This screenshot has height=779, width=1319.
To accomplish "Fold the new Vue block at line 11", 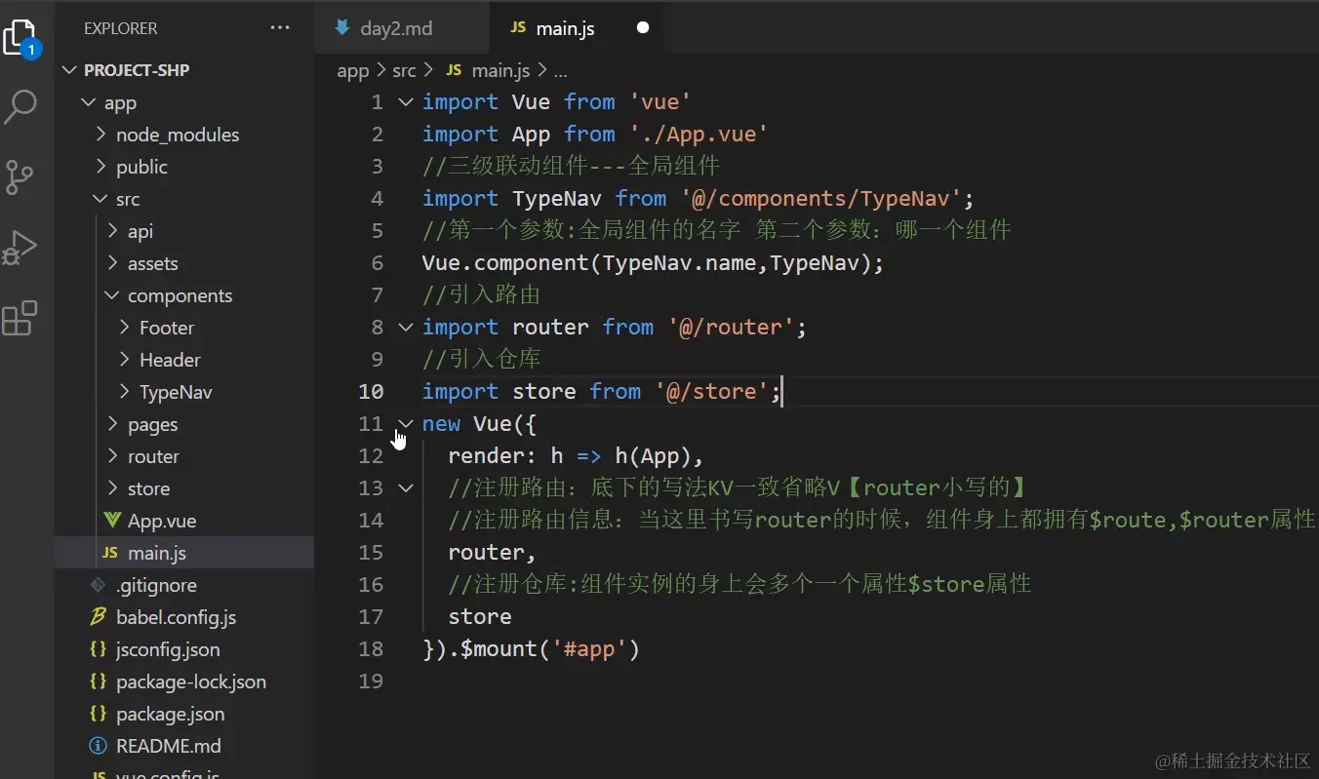I will 405,423.
